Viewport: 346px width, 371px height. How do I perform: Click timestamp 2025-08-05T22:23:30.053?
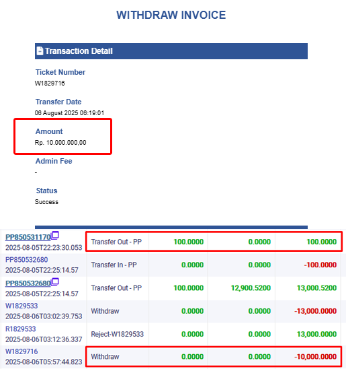[x=44, y=248]
